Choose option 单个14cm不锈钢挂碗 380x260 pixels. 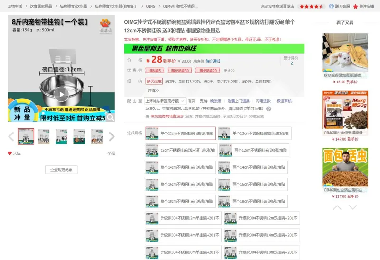tap(180, 167)
